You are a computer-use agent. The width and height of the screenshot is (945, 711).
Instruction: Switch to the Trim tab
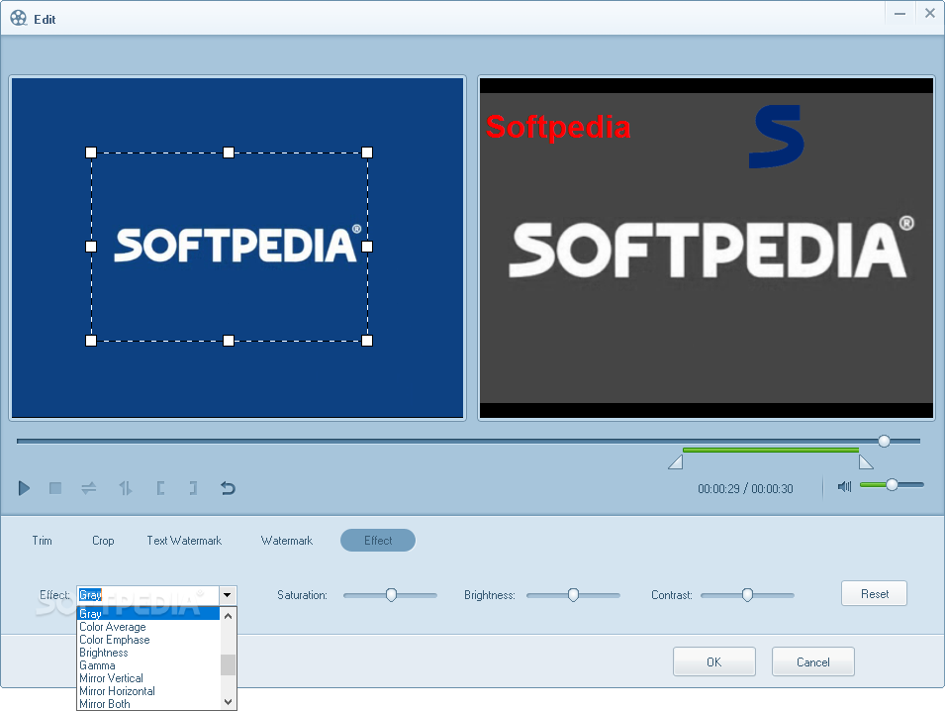43,541
